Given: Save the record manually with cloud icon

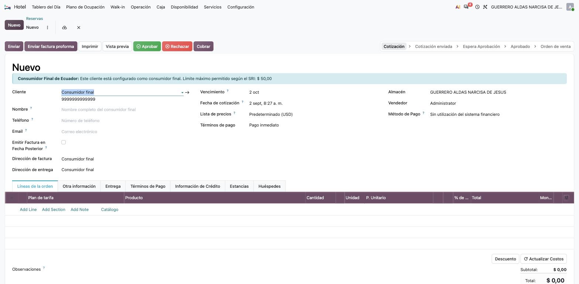Looking at the screenshot, I should (64, 28).
